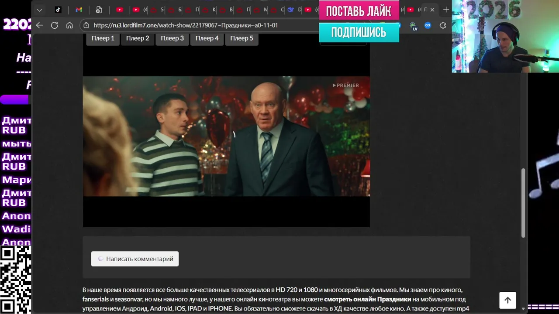559x314 pixels.
Task: Switch to the tab labeled D
Action: click(x=295, y=10)
